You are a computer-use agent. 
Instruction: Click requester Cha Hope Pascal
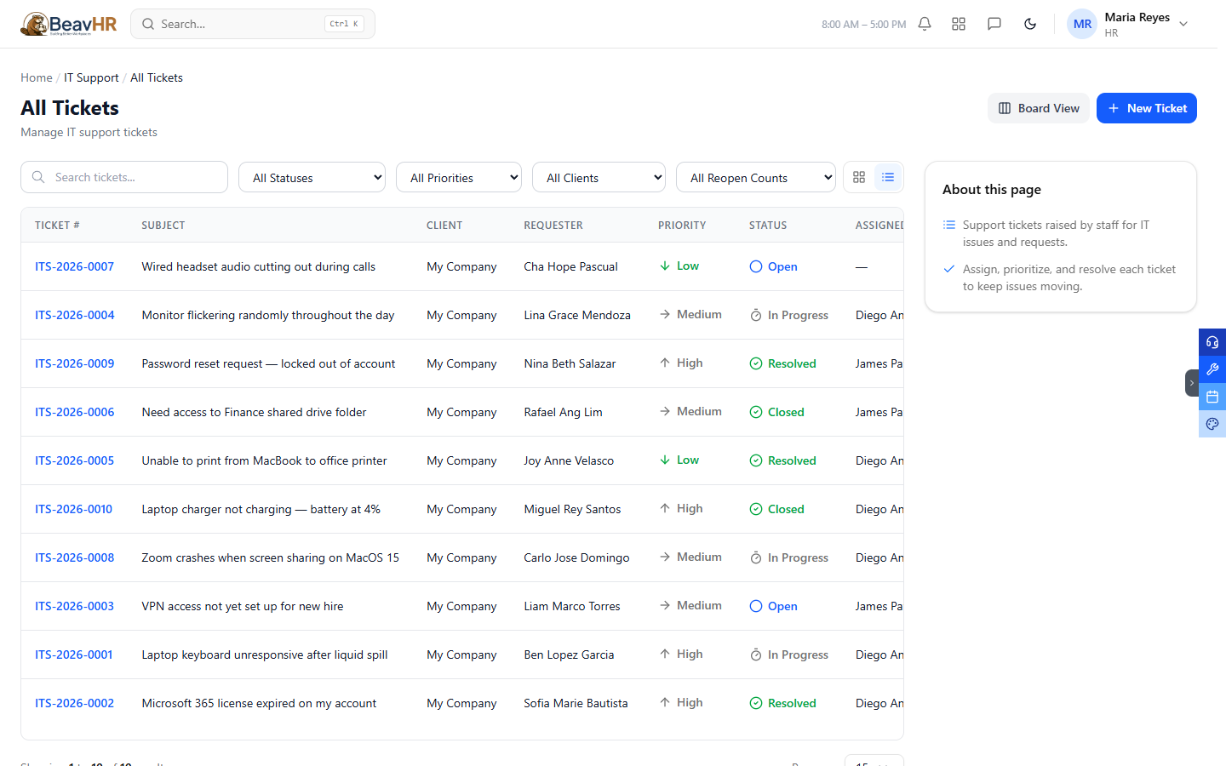570,266
